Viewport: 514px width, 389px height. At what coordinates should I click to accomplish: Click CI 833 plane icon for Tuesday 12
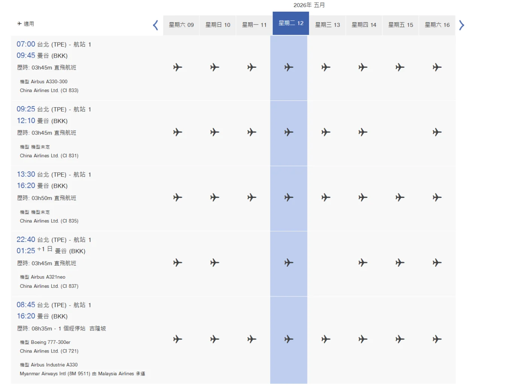289,67
